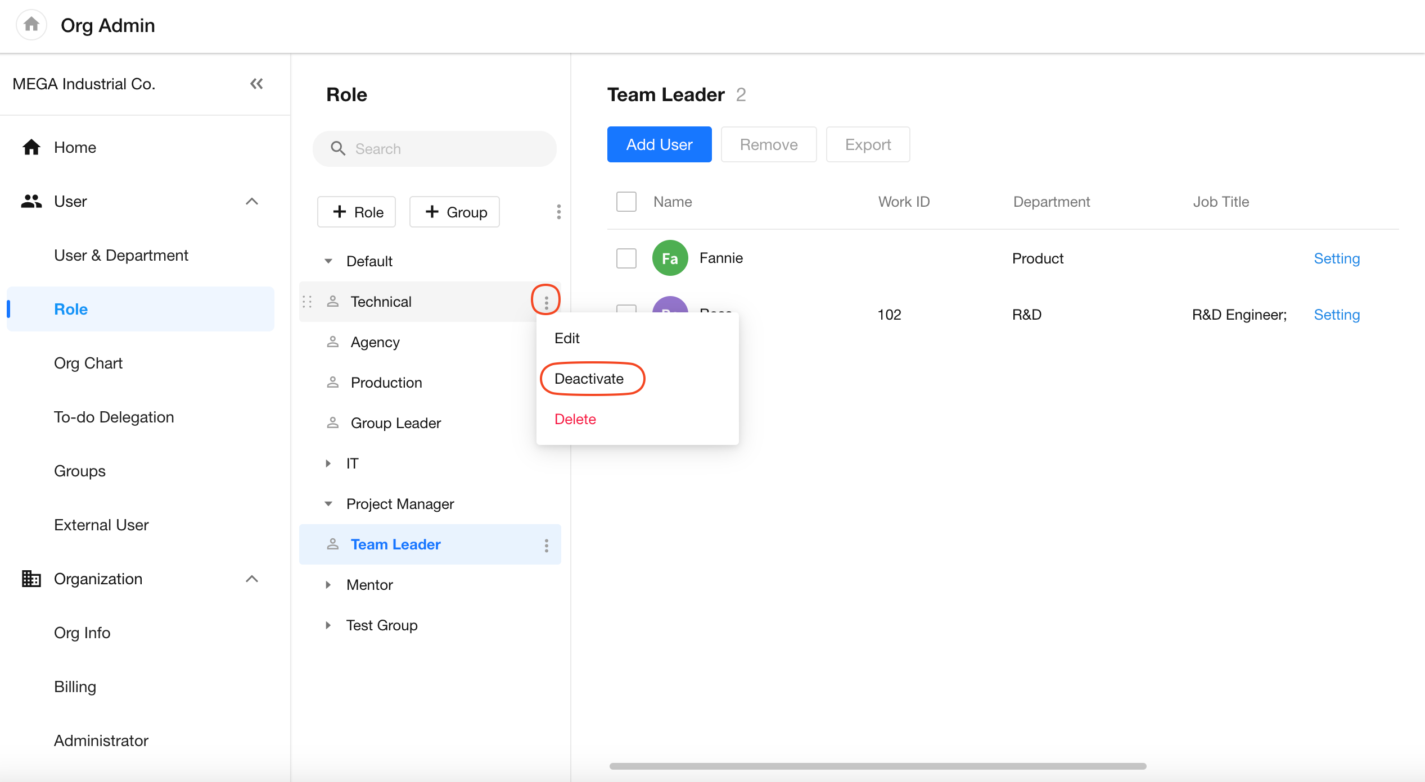Expand the Mentor role group
This screenshot has width=1425, height=782.
(x=328, y=585)
